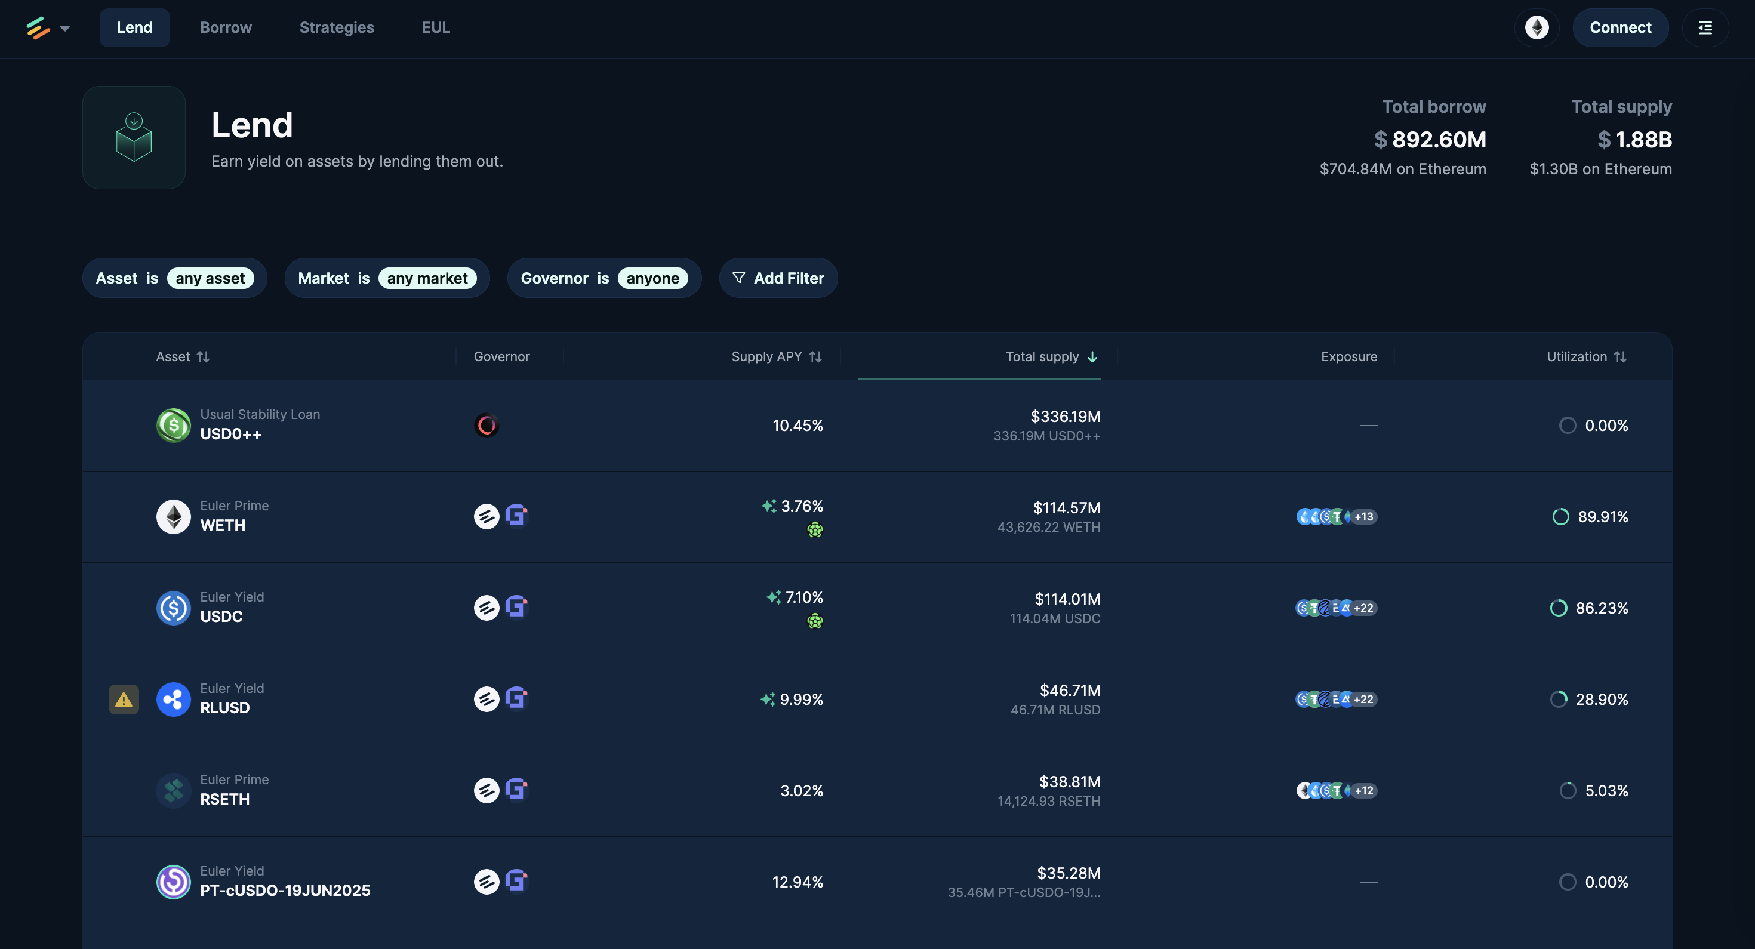
Task: Open the Ethereum network selector
Action: [x=1537, y=28]
